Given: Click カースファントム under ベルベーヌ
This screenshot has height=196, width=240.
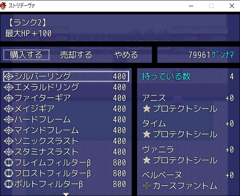Looking at the screenshot, I should (185, 186).
